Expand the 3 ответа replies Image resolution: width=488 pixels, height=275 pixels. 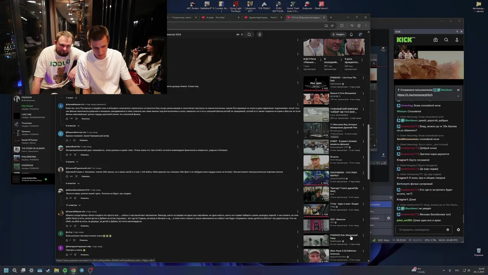pos(72,162)
